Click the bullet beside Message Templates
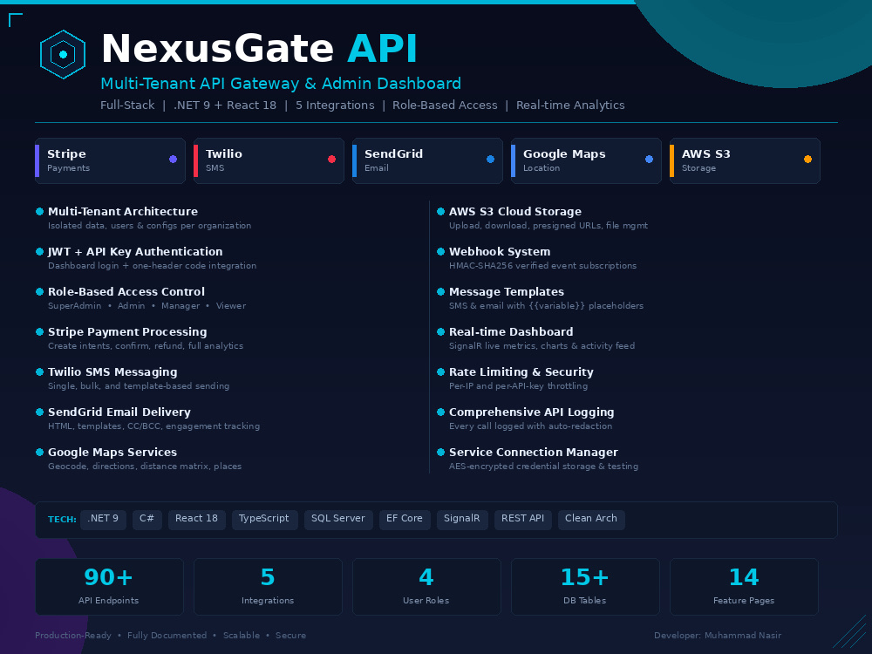This screenshot has height=654, width=872. pyautogui.click(x=441, y=291)
